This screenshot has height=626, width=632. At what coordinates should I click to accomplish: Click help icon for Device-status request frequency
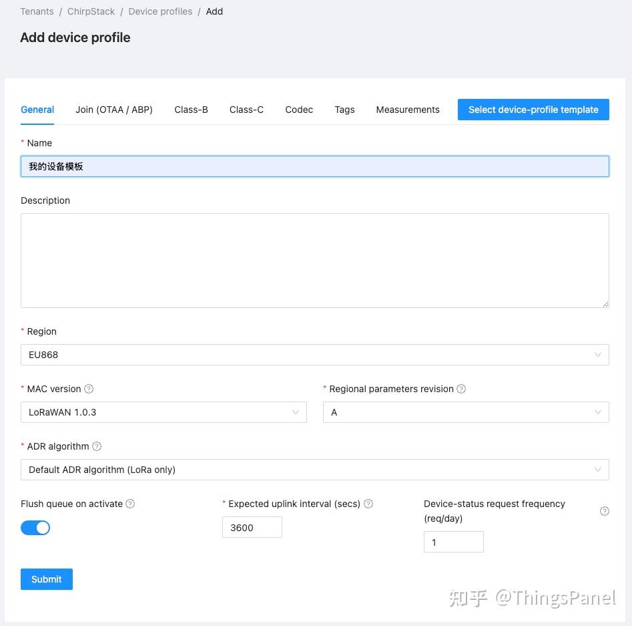[x=604, y=511]
